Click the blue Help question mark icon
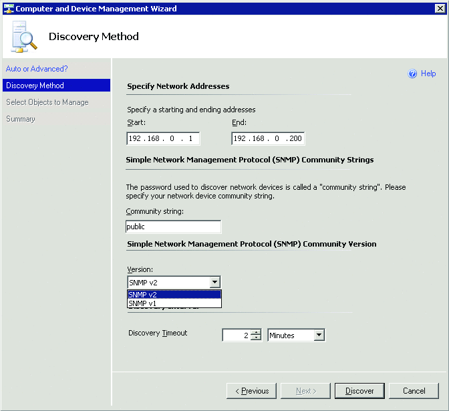Viewport: 449px width, 411px height. tap(412, 74)
